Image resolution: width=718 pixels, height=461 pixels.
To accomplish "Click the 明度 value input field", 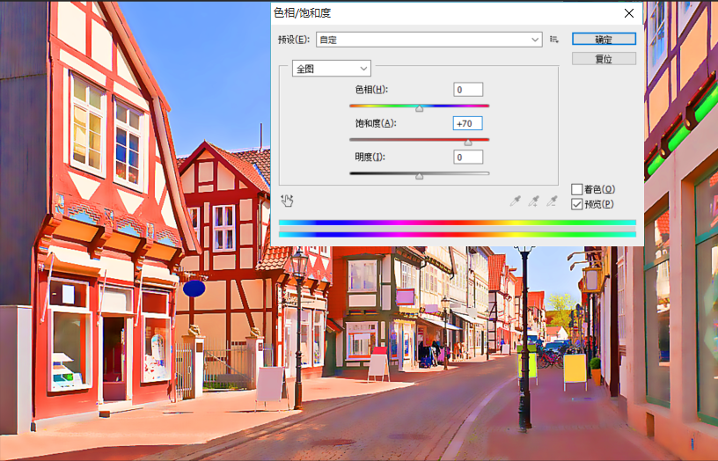I will (468, 157).
